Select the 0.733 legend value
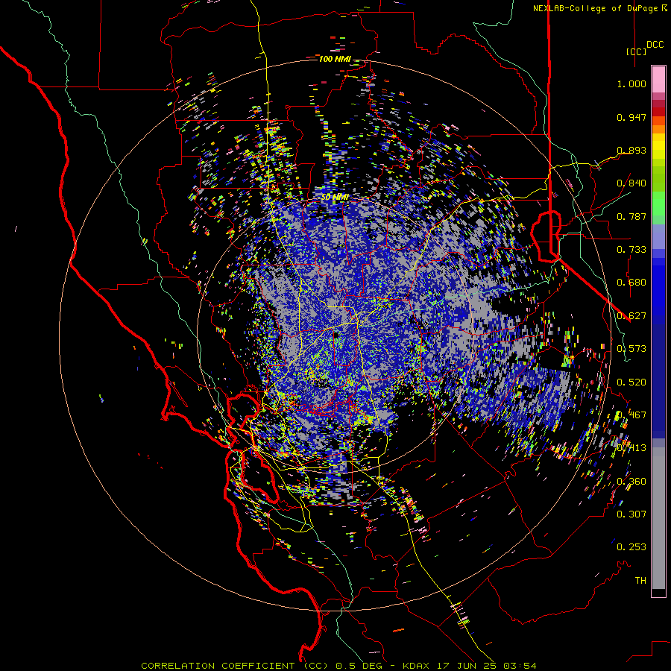The width and height of the screenshot is (671, 671). click(x=631, y=250)
